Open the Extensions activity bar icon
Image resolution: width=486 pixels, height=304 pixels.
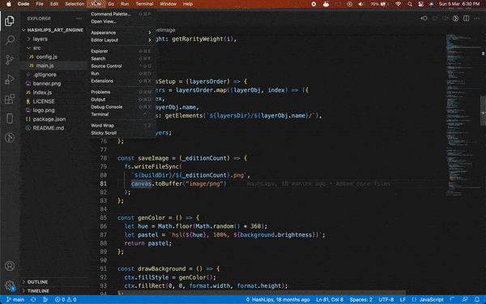[x=10, y=99]
